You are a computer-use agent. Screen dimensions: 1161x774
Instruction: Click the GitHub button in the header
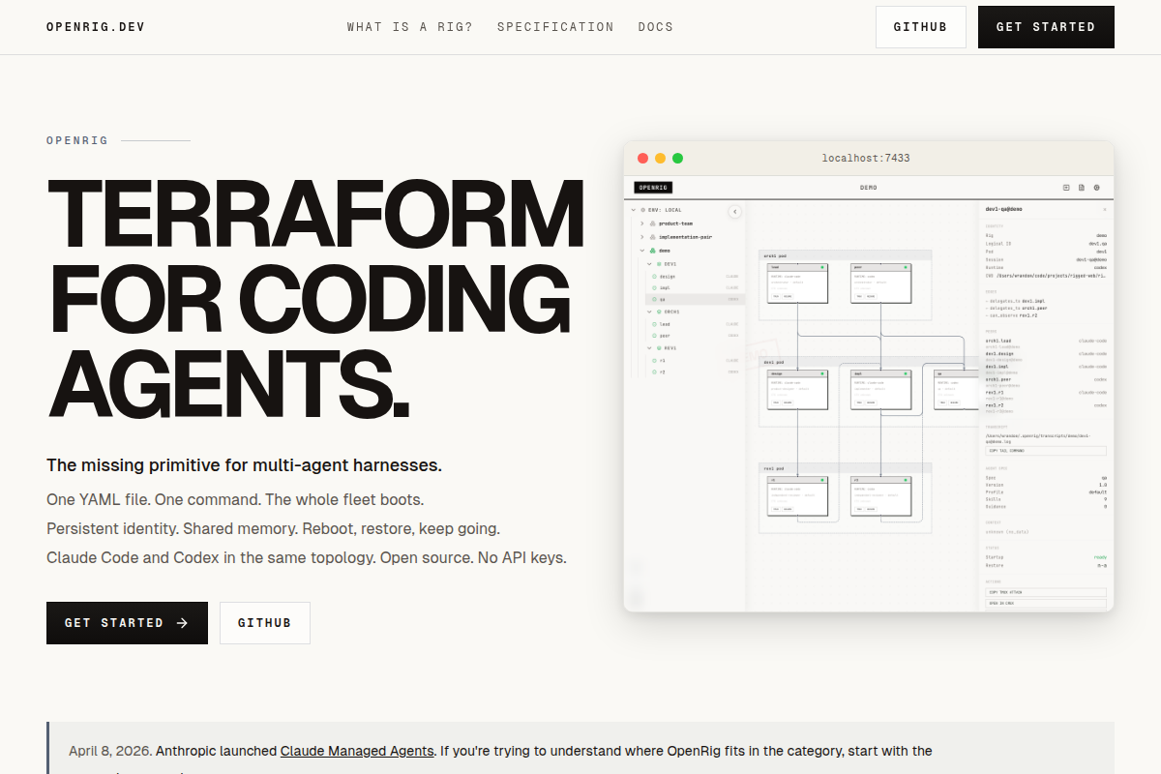tap(921, 27)
